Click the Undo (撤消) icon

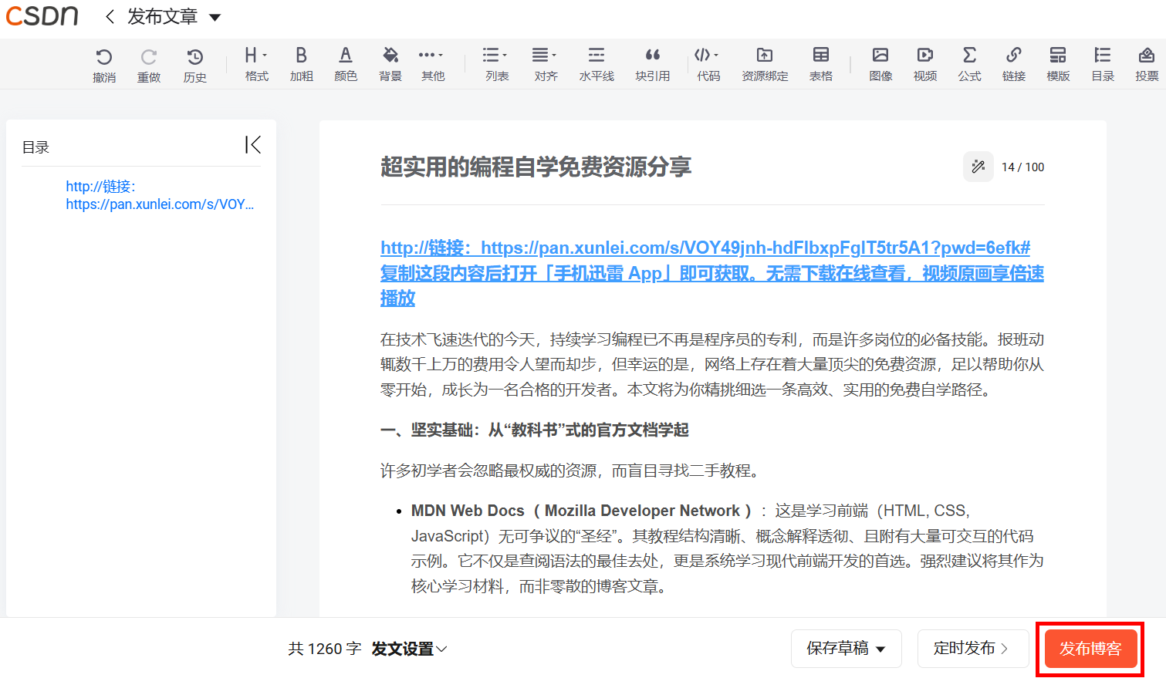tap(104, 64)
